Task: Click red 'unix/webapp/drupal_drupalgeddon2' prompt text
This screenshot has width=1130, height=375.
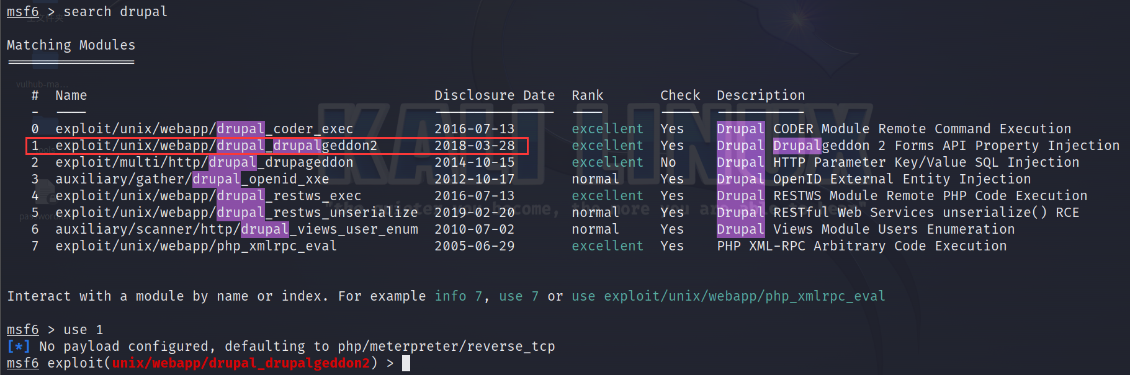Action: (x=241, y=363)
